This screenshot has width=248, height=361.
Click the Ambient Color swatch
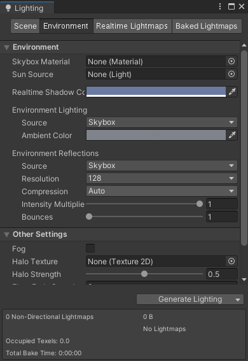tap(156, 135)
